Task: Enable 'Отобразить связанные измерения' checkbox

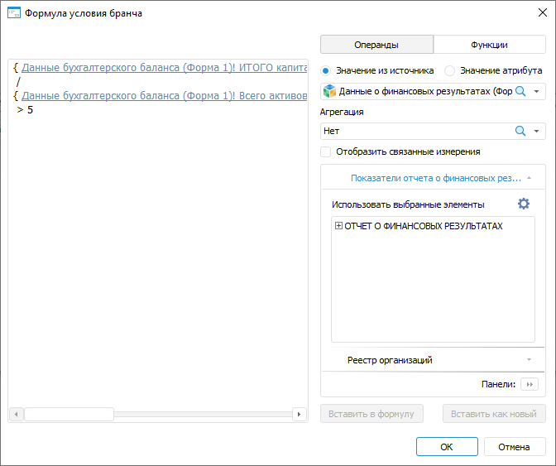Action: [326, 151]
